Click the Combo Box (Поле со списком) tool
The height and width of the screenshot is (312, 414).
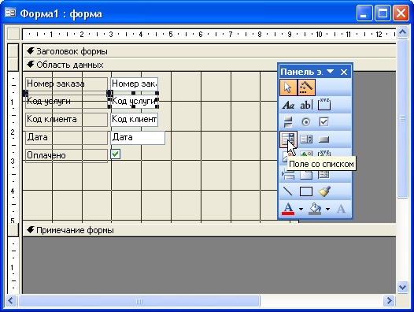click(288, 139)
